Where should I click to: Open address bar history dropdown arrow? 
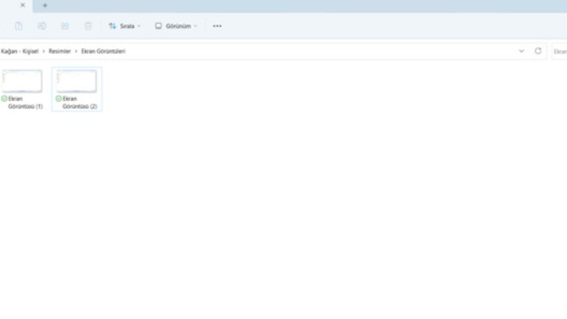[x=521, y=51]
